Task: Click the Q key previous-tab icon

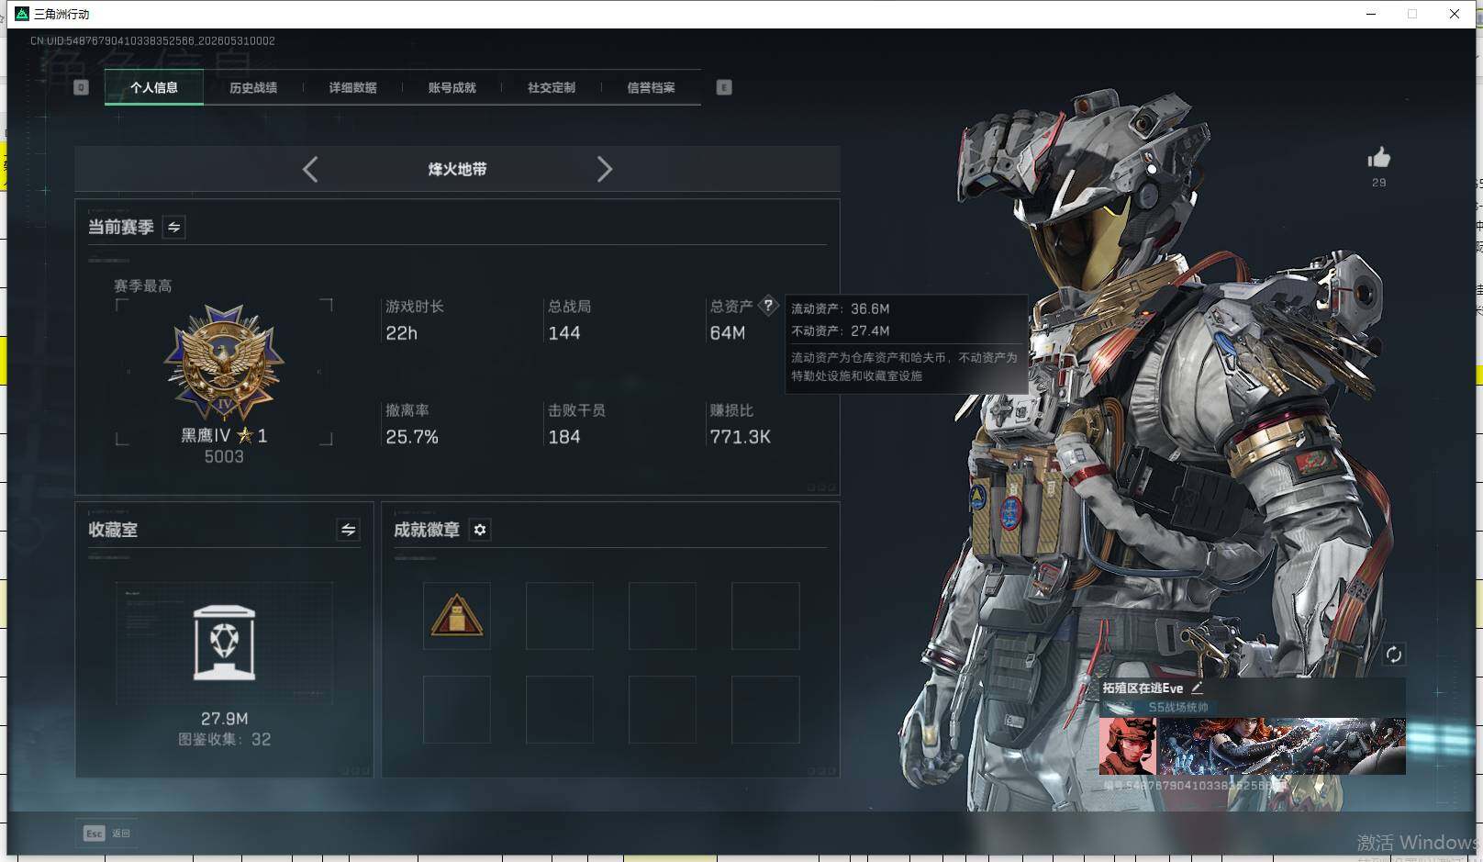Action: (x=81, y=87)
